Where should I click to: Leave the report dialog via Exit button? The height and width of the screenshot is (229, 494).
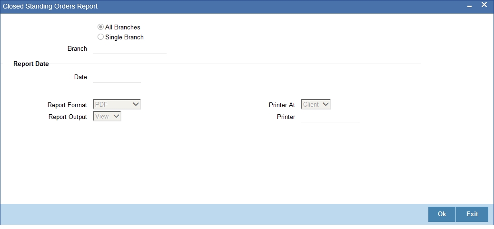[472, 214]
